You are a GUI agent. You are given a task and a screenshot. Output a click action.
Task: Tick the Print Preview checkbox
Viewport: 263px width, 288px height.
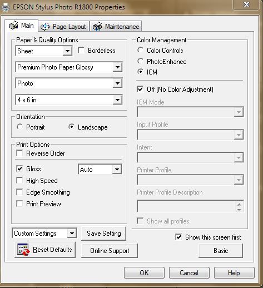pos(19,204)
